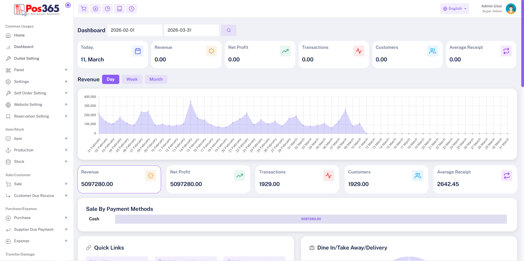Open the pie chart report icon
This screenshot has height=261, width=524.
click(108, 9)
